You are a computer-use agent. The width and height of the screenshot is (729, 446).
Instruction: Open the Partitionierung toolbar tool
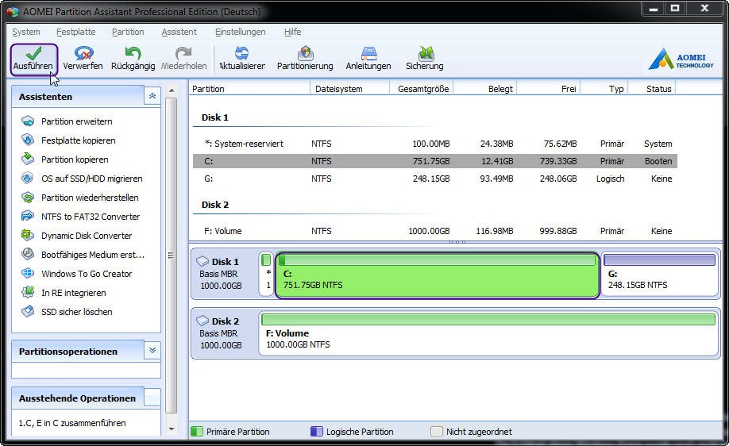(305, 59)
